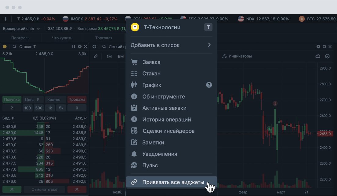Open the chart widget settings gear
Image resolution: width=337 pixels, height=196 pixels.
(x=318, y=47)
